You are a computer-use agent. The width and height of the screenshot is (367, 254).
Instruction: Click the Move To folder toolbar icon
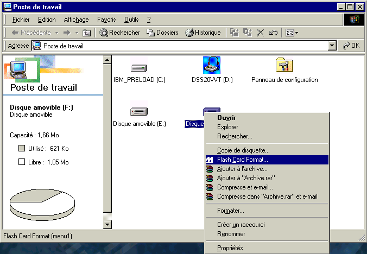click(235, 33)
